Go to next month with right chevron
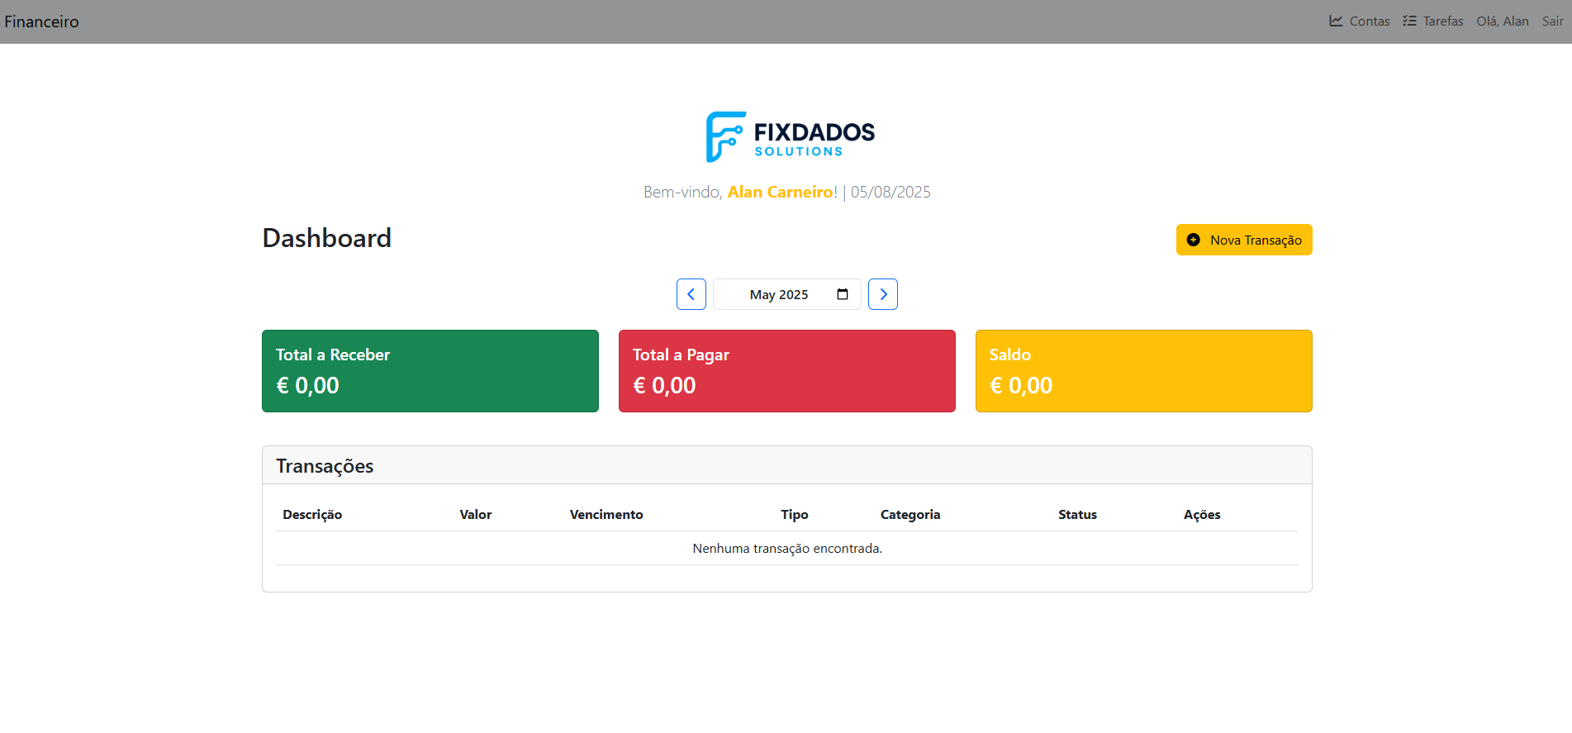 coord(883,294)
